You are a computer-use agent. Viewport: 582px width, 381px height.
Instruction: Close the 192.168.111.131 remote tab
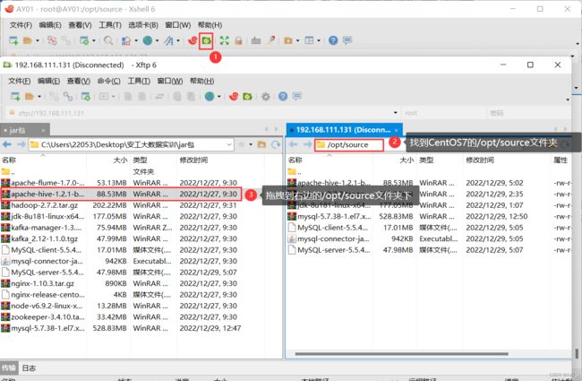(396, 130)
